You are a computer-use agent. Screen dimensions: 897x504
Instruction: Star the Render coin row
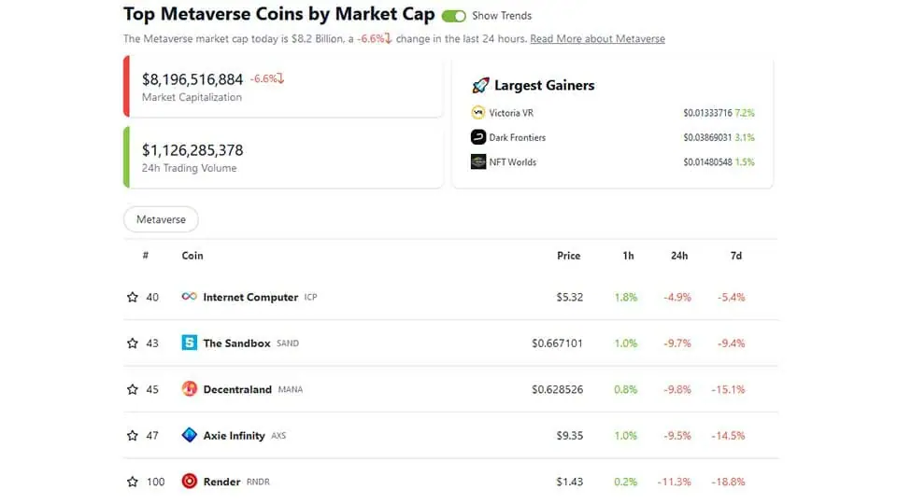(133, 483)
